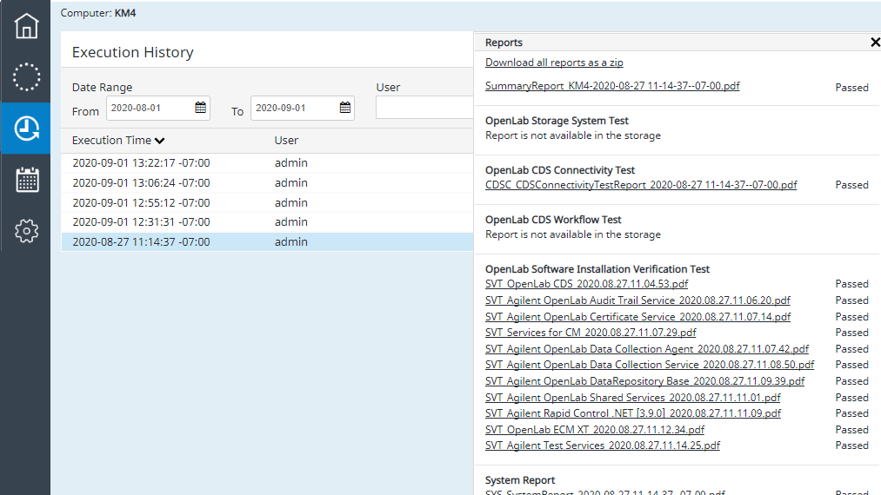Open calendar picker for From date

point(201,108)
